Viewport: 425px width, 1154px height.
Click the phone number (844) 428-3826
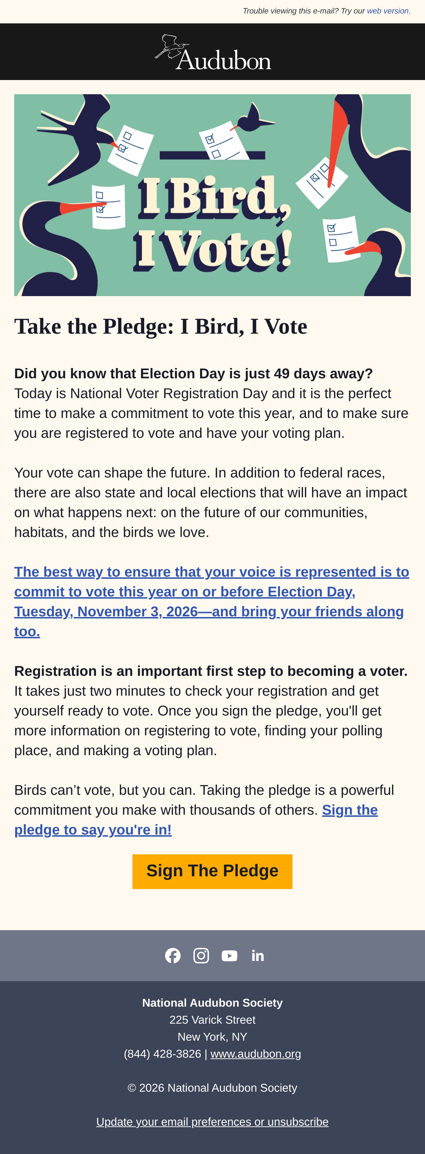tap(163, 1054)
